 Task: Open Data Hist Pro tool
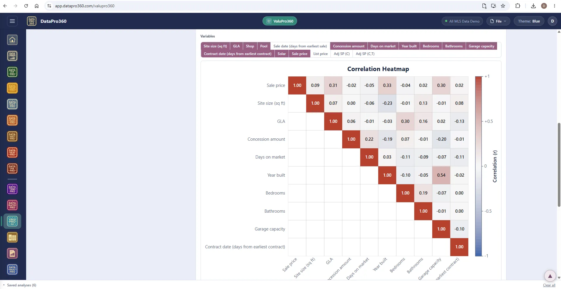coord(12,136)
